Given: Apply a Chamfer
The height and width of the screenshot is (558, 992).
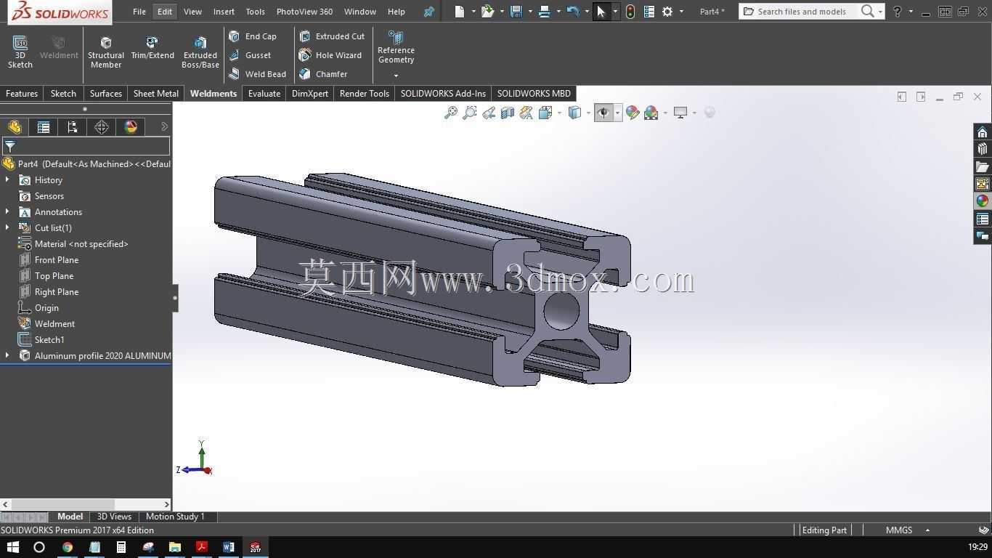Looking at the screenshot, I should tap(323, 74).
